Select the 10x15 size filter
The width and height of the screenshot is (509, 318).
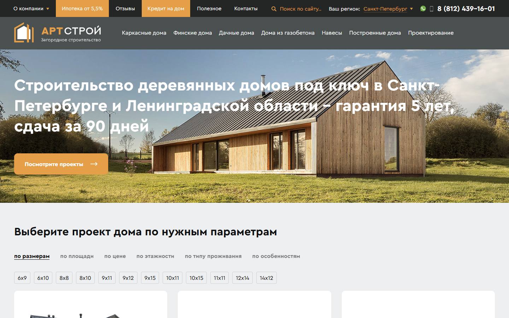tap(196, 278)
